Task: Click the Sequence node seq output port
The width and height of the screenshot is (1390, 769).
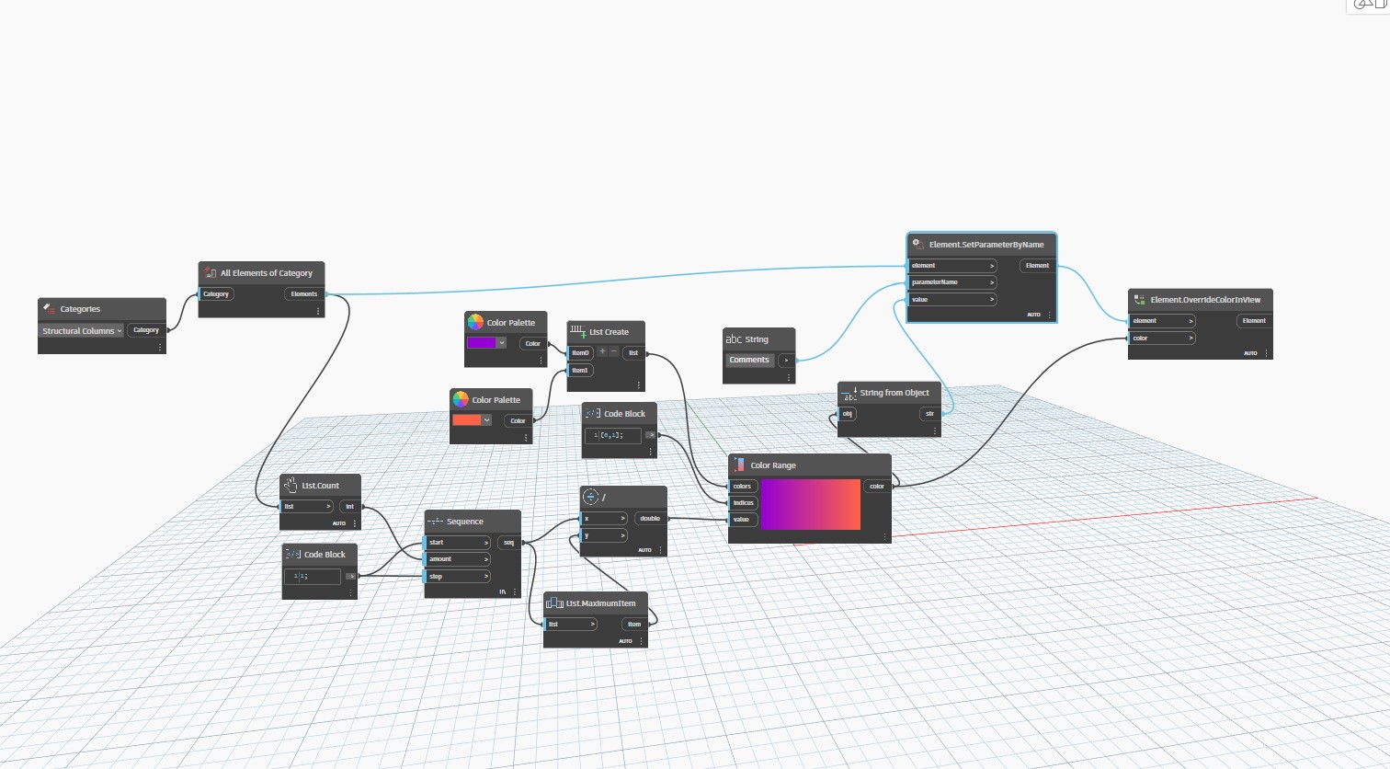Action: point(508,543)
